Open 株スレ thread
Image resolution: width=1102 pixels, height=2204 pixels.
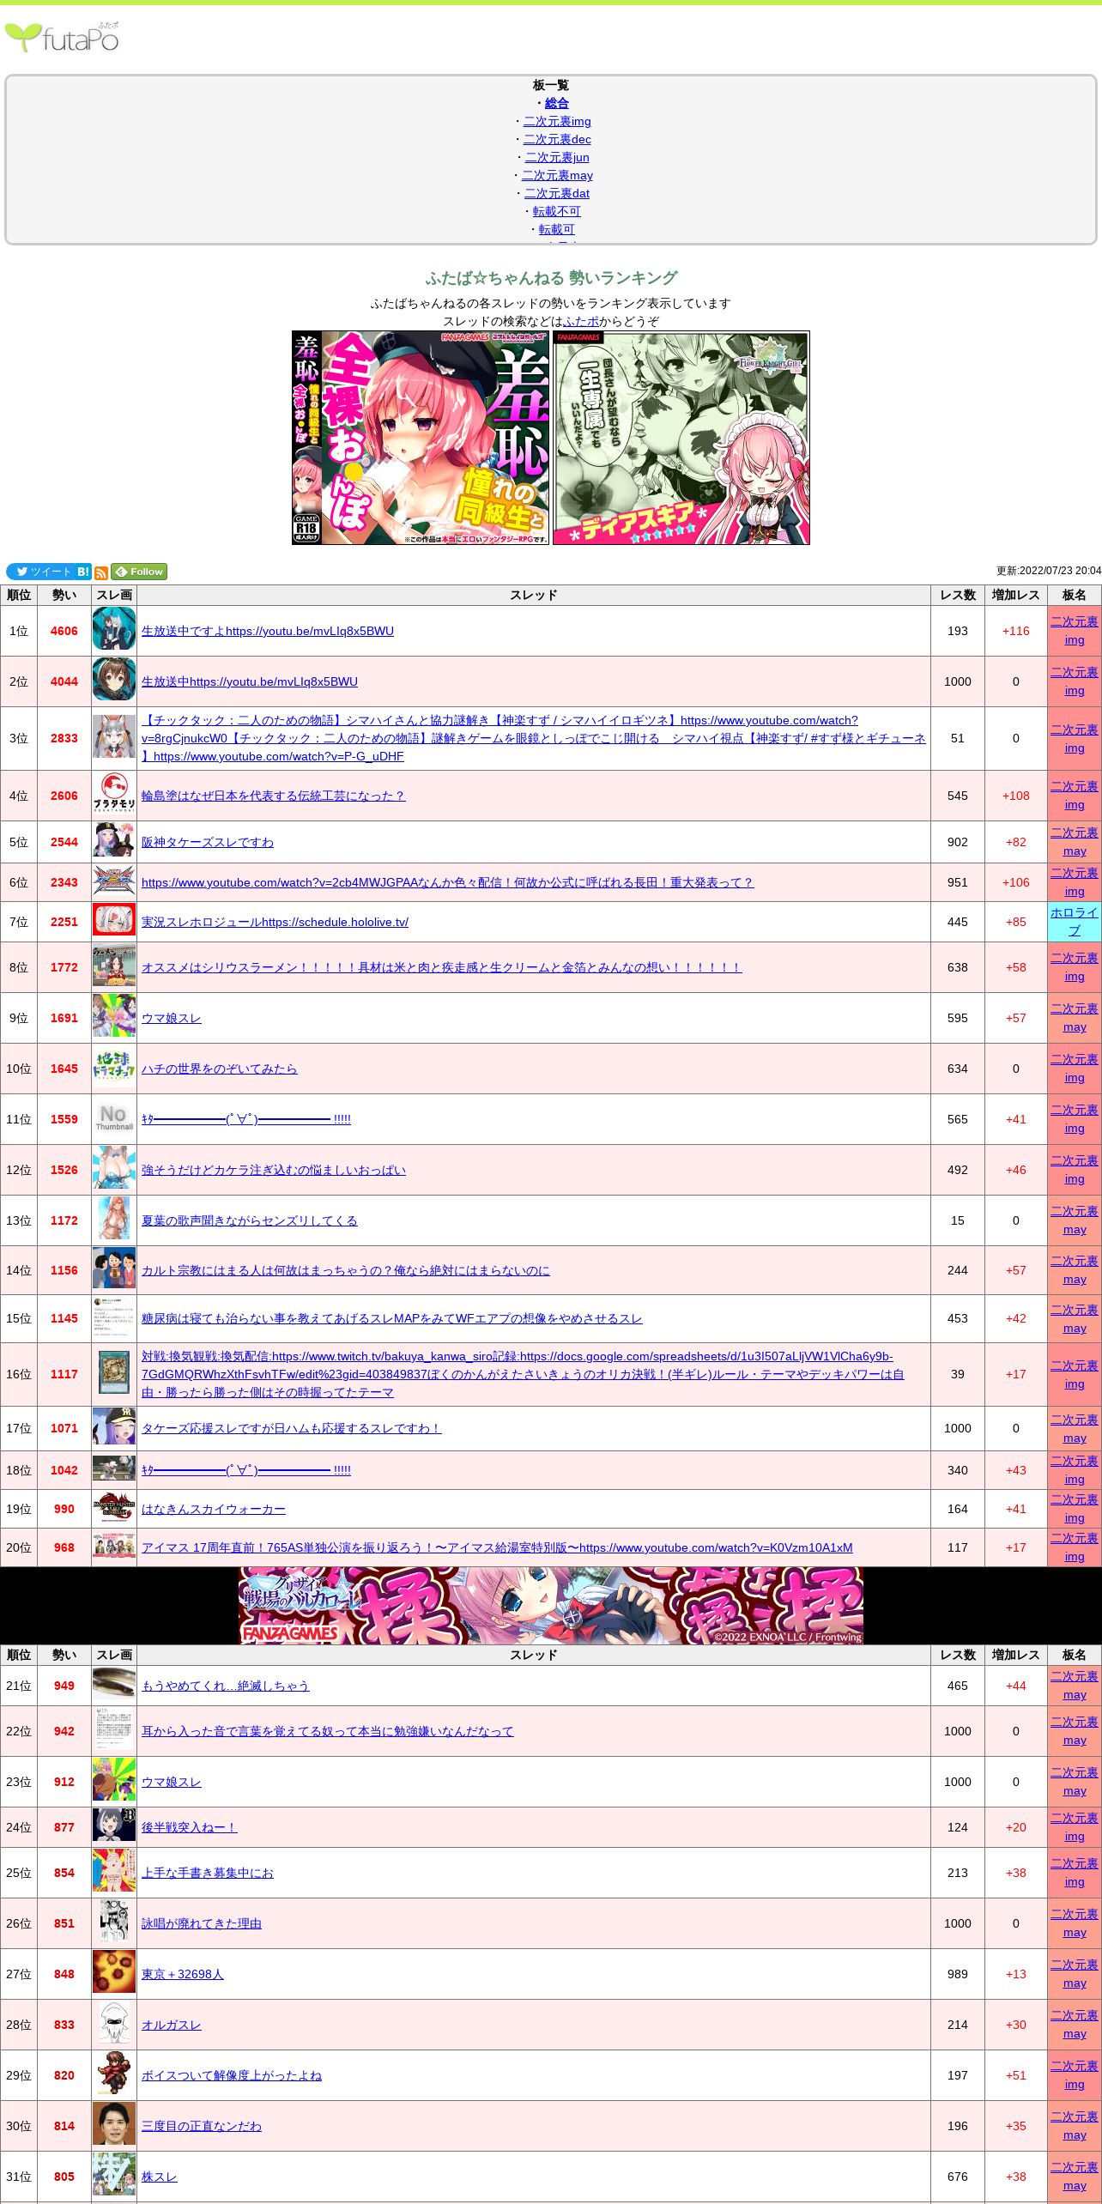click(x=160, y=2177)
